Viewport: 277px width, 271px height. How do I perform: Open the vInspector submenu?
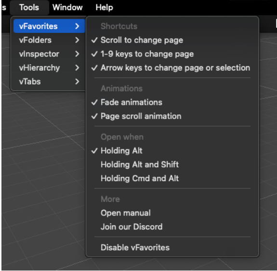(49, 54)
